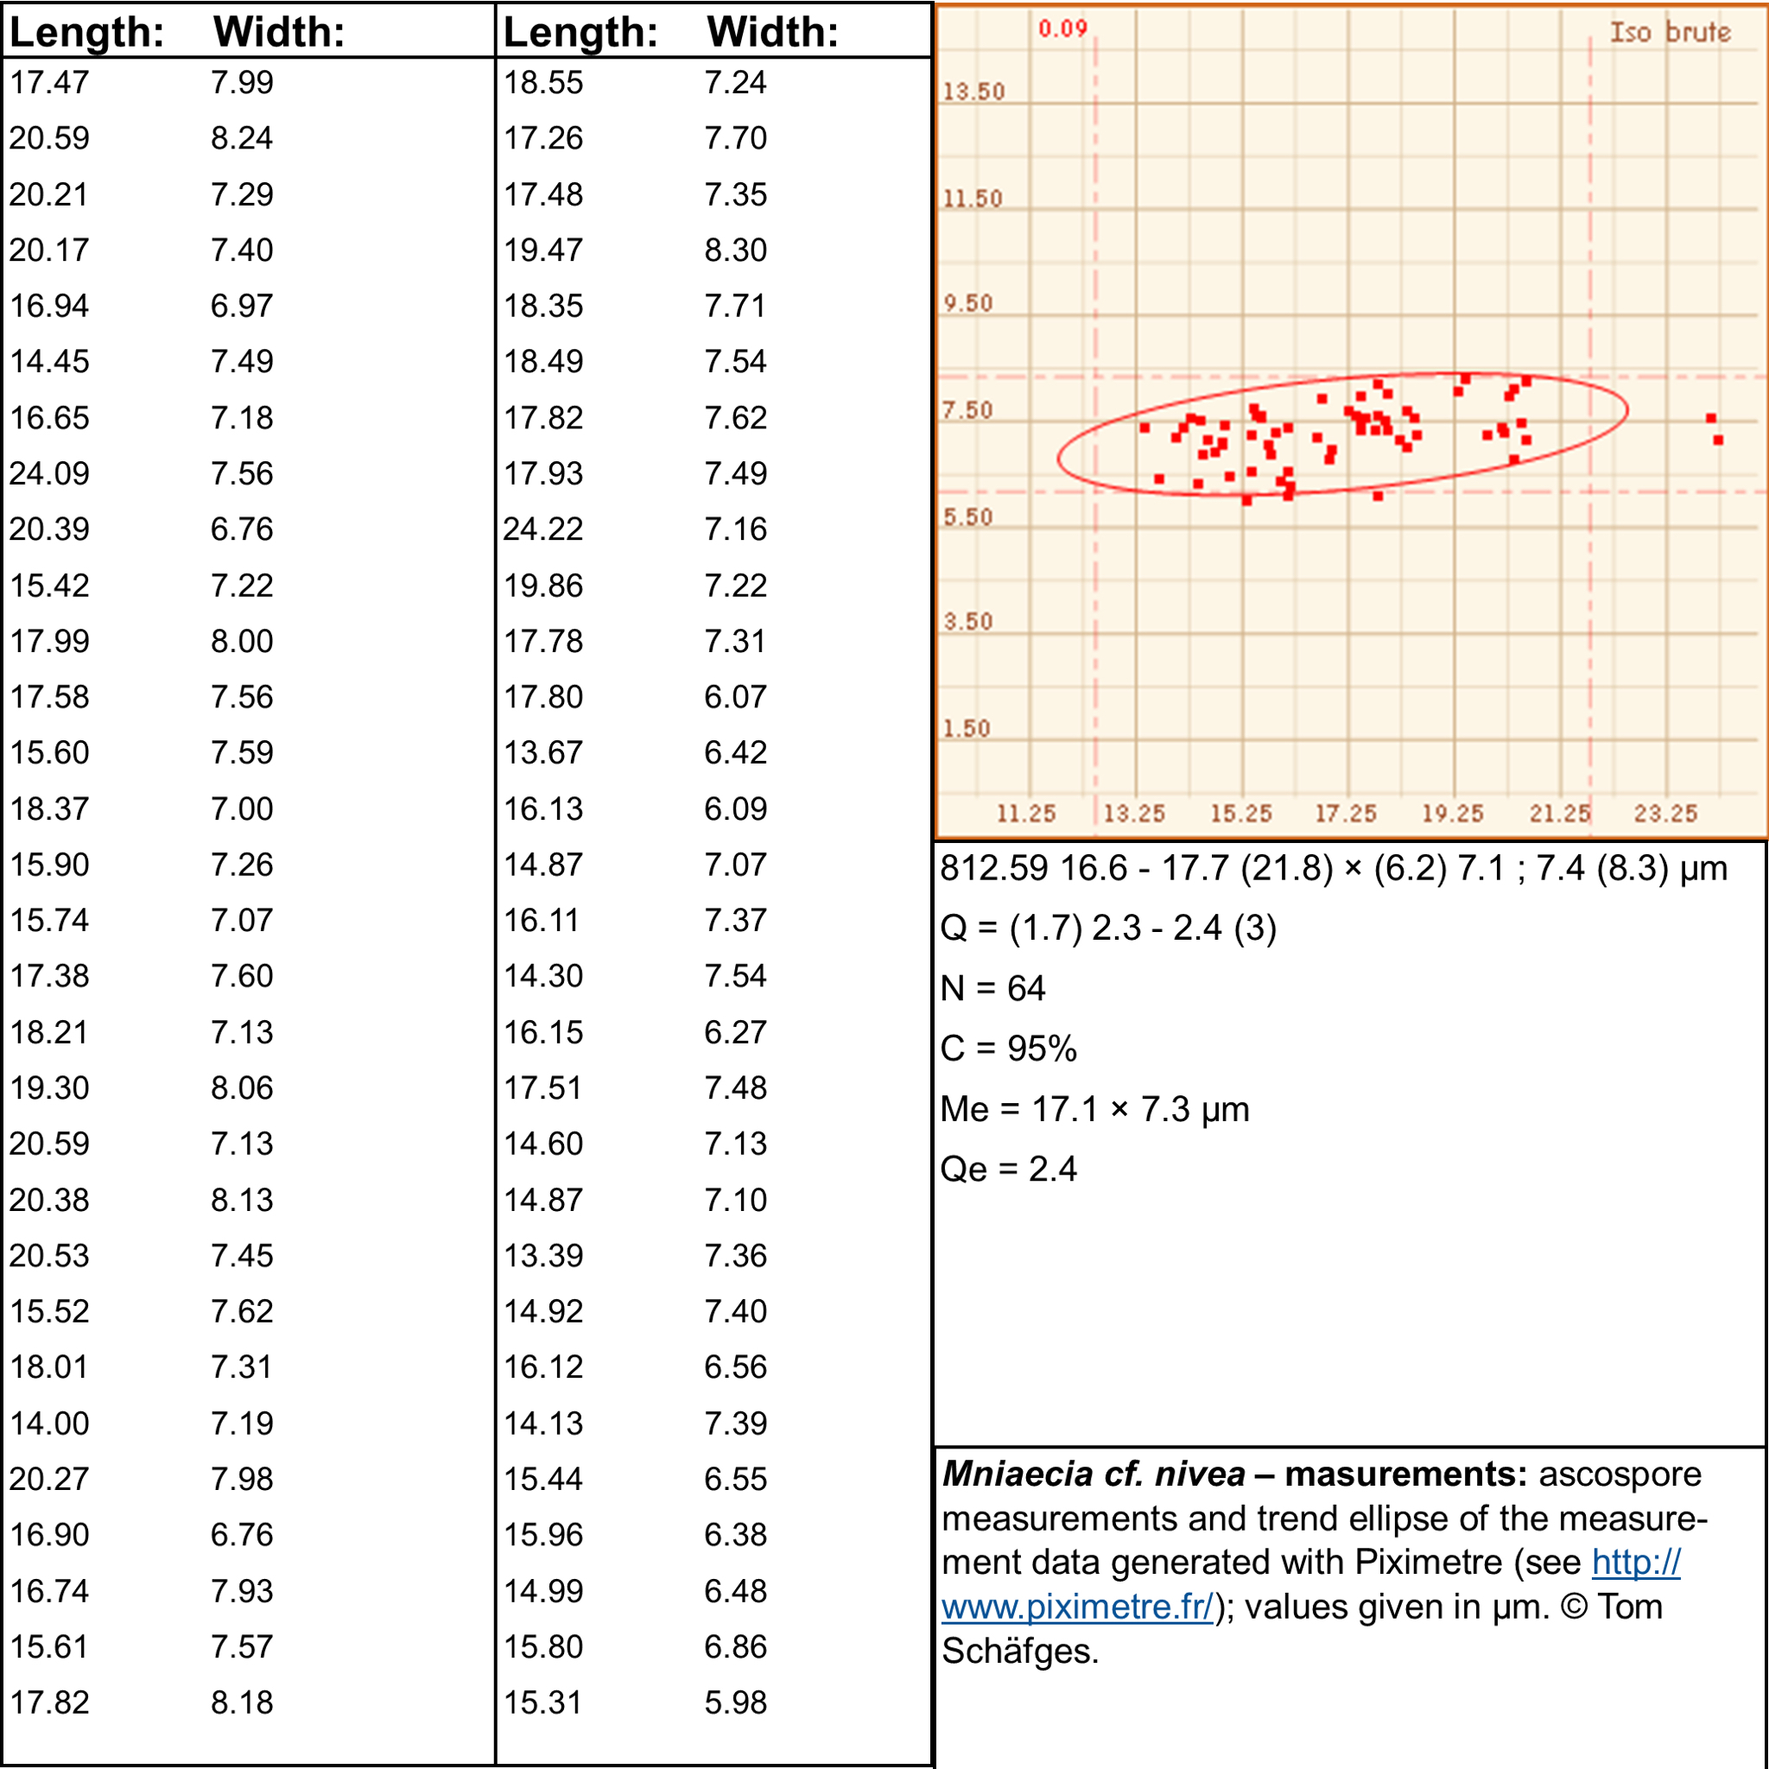Viewport: 1769px width, 1769px height.
Task: Click the '5.50' y-axis label
Action: point(967,517)
